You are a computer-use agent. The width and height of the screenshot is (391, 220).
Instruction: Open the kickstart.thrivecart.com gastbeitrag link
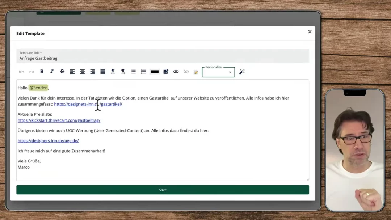(59, 120)
